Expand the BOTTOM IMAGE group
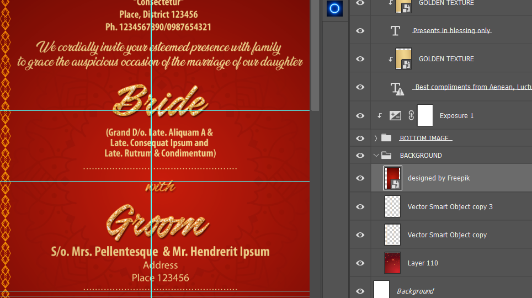 [x=376, y=138]
